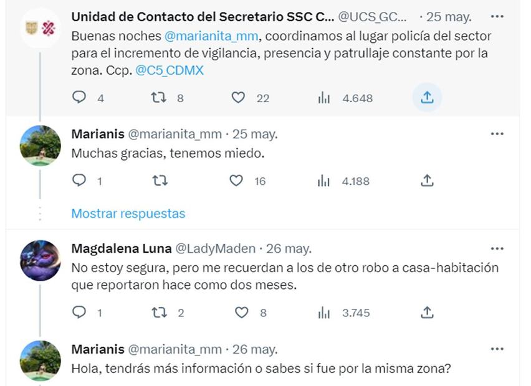
Task: Open more options for Unidad de Contacto tweet
Action: tap(497, 15)
